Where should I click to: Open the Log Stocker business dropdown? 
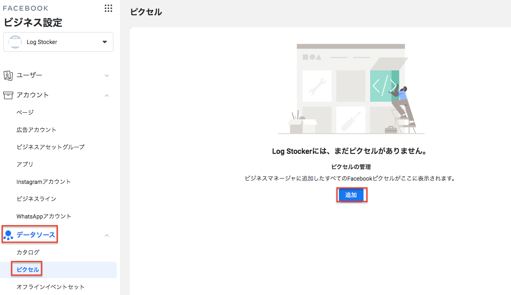pos(58,42)
